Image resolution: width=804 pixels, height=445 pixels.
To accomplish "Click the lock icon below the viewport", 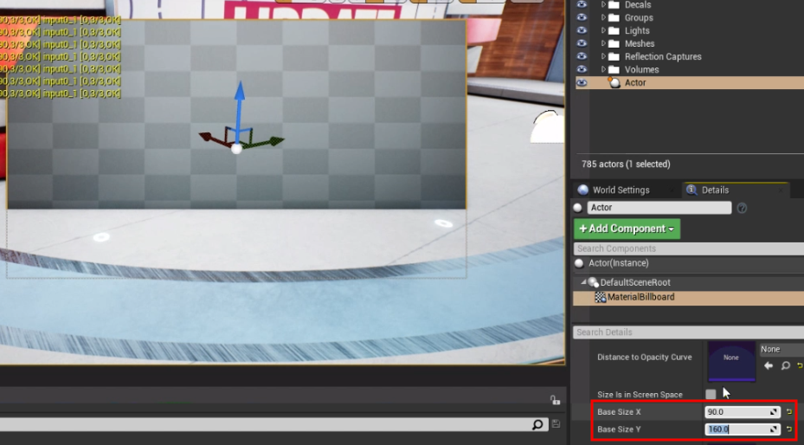I will (555, 400).
